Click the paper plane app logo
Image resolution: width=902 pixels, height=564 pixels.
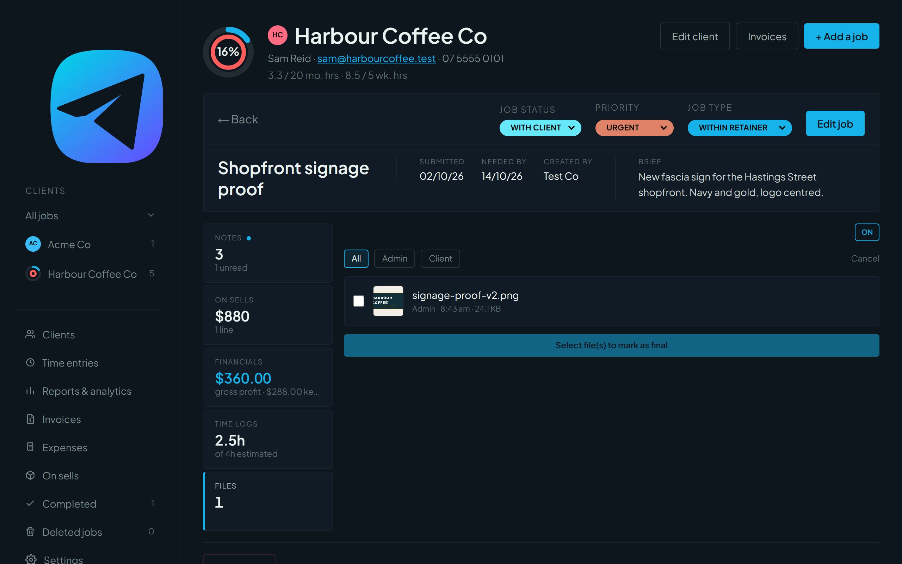[107, 106]
